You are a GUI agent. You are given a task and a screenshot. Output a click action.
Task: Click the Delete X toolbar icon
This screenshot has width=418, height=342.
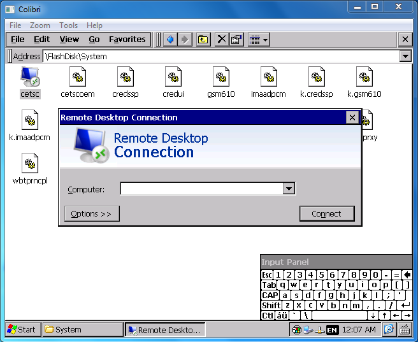tap(222, 39)
